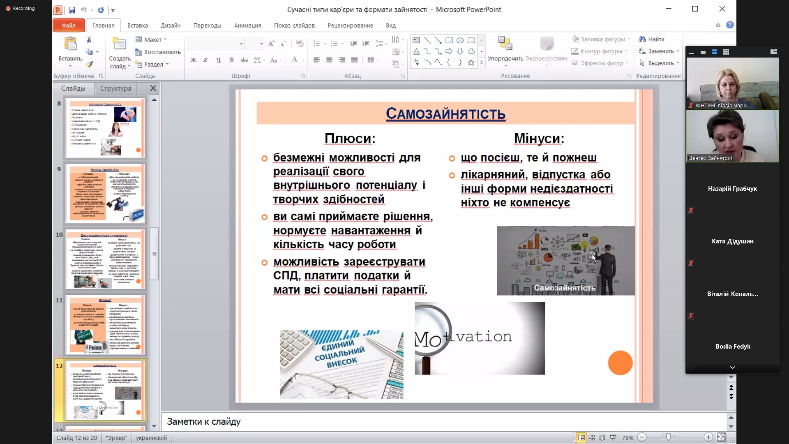The width and height of the screenshot is (789, 444).
Task: Click the Cut scissors icon
Action: 89,40
